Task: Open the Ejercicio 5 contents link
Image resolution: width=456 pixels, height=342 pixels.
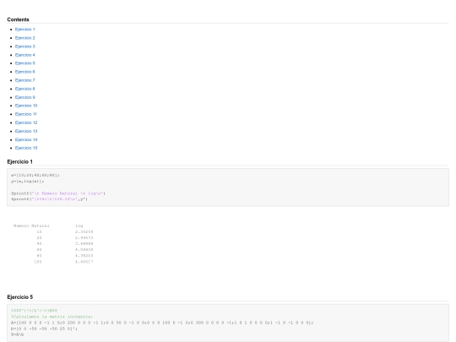Action: (x=25, y=63)
